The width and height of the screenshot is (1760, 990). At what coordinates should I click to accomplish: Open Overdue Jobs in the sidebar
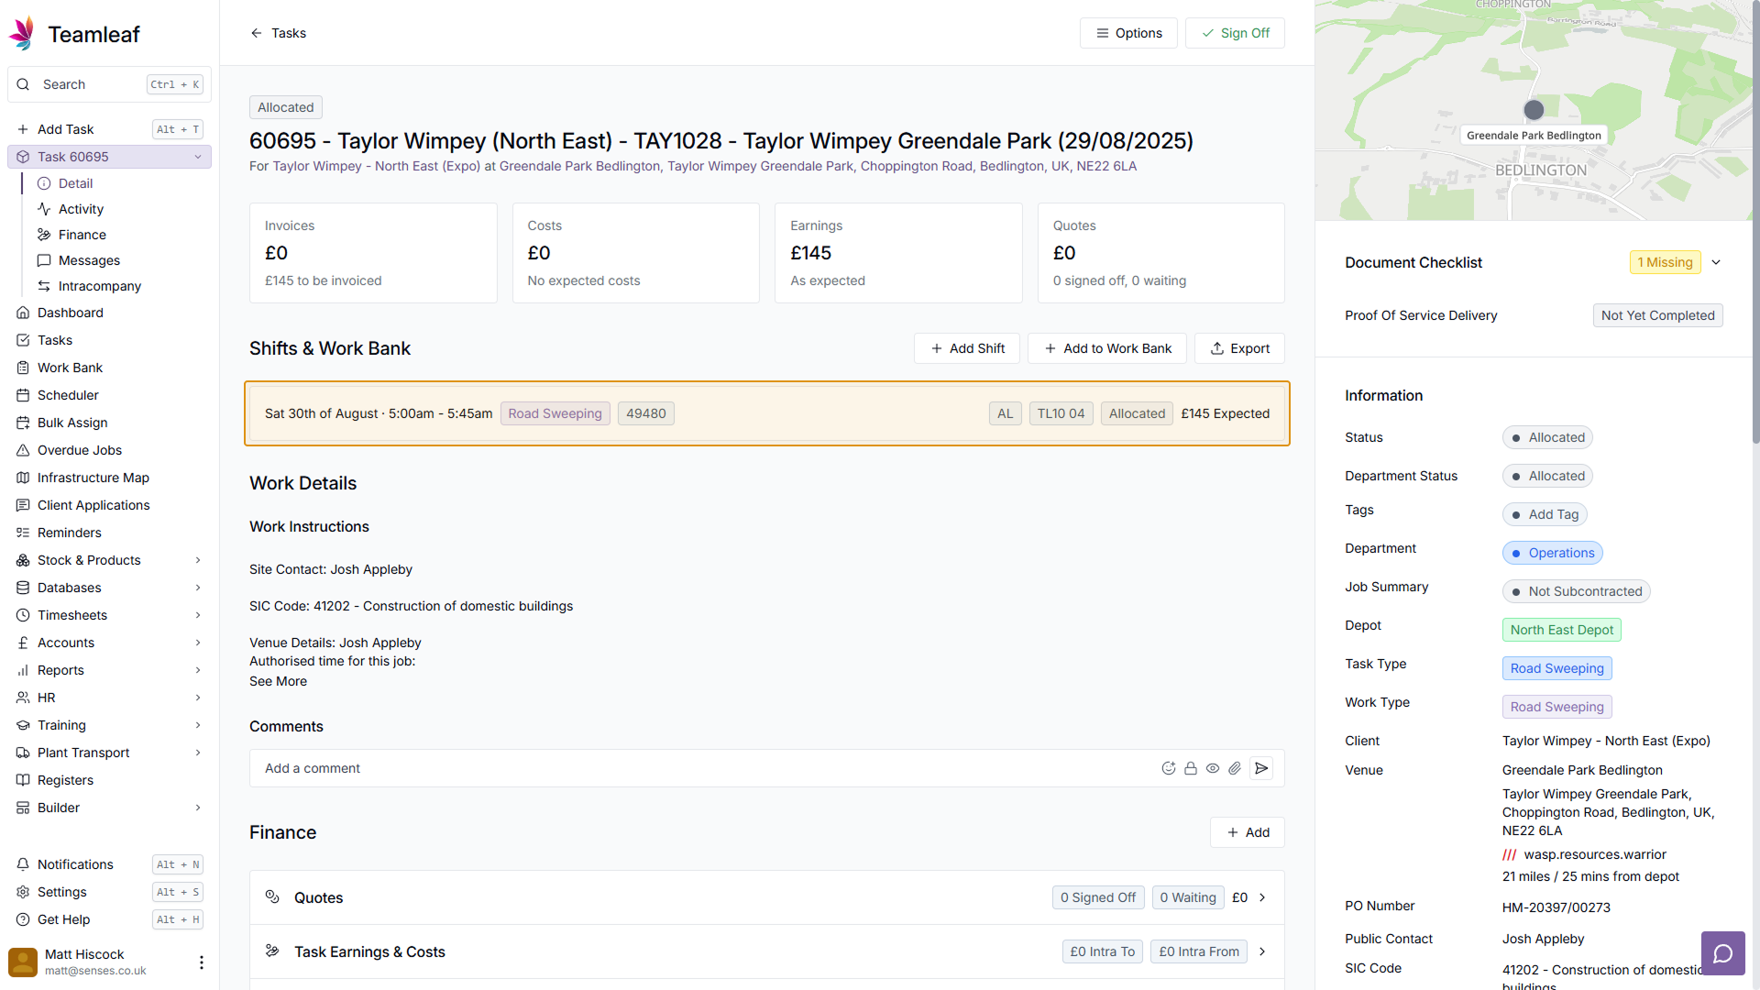[109, 450]
